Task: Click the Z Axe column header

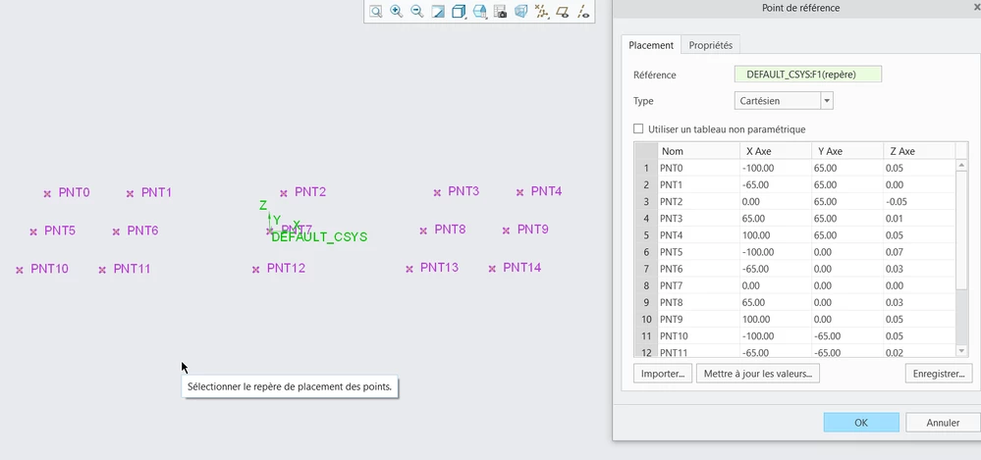Action: [x=918, y=151]
